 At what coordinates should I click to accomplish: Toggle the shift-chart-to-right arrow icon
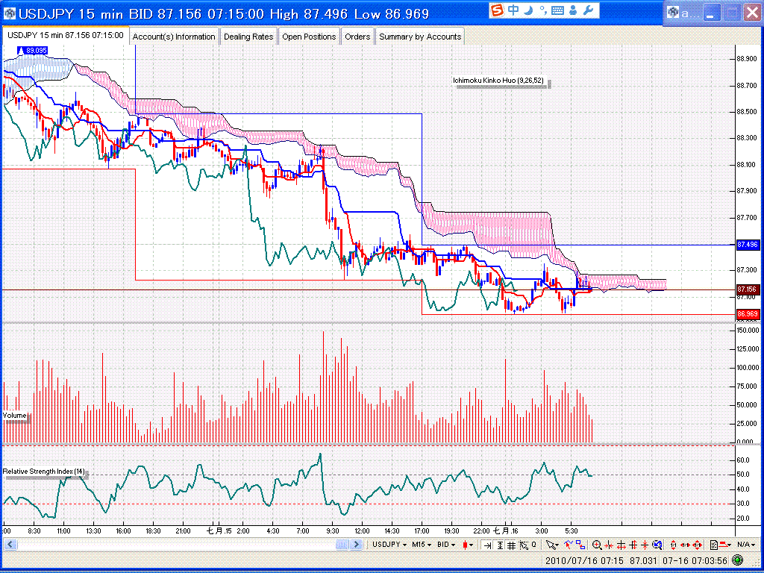487,545
